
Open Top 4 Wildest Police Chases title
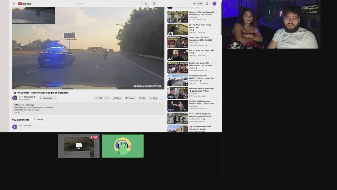tap(200, 128)
